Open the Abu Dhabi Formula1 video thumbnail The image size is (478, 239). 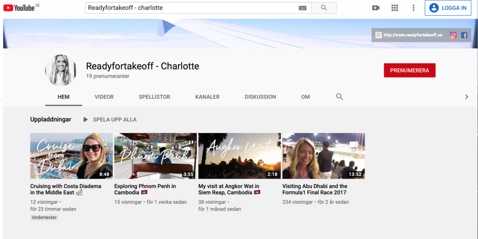point(324,156)
